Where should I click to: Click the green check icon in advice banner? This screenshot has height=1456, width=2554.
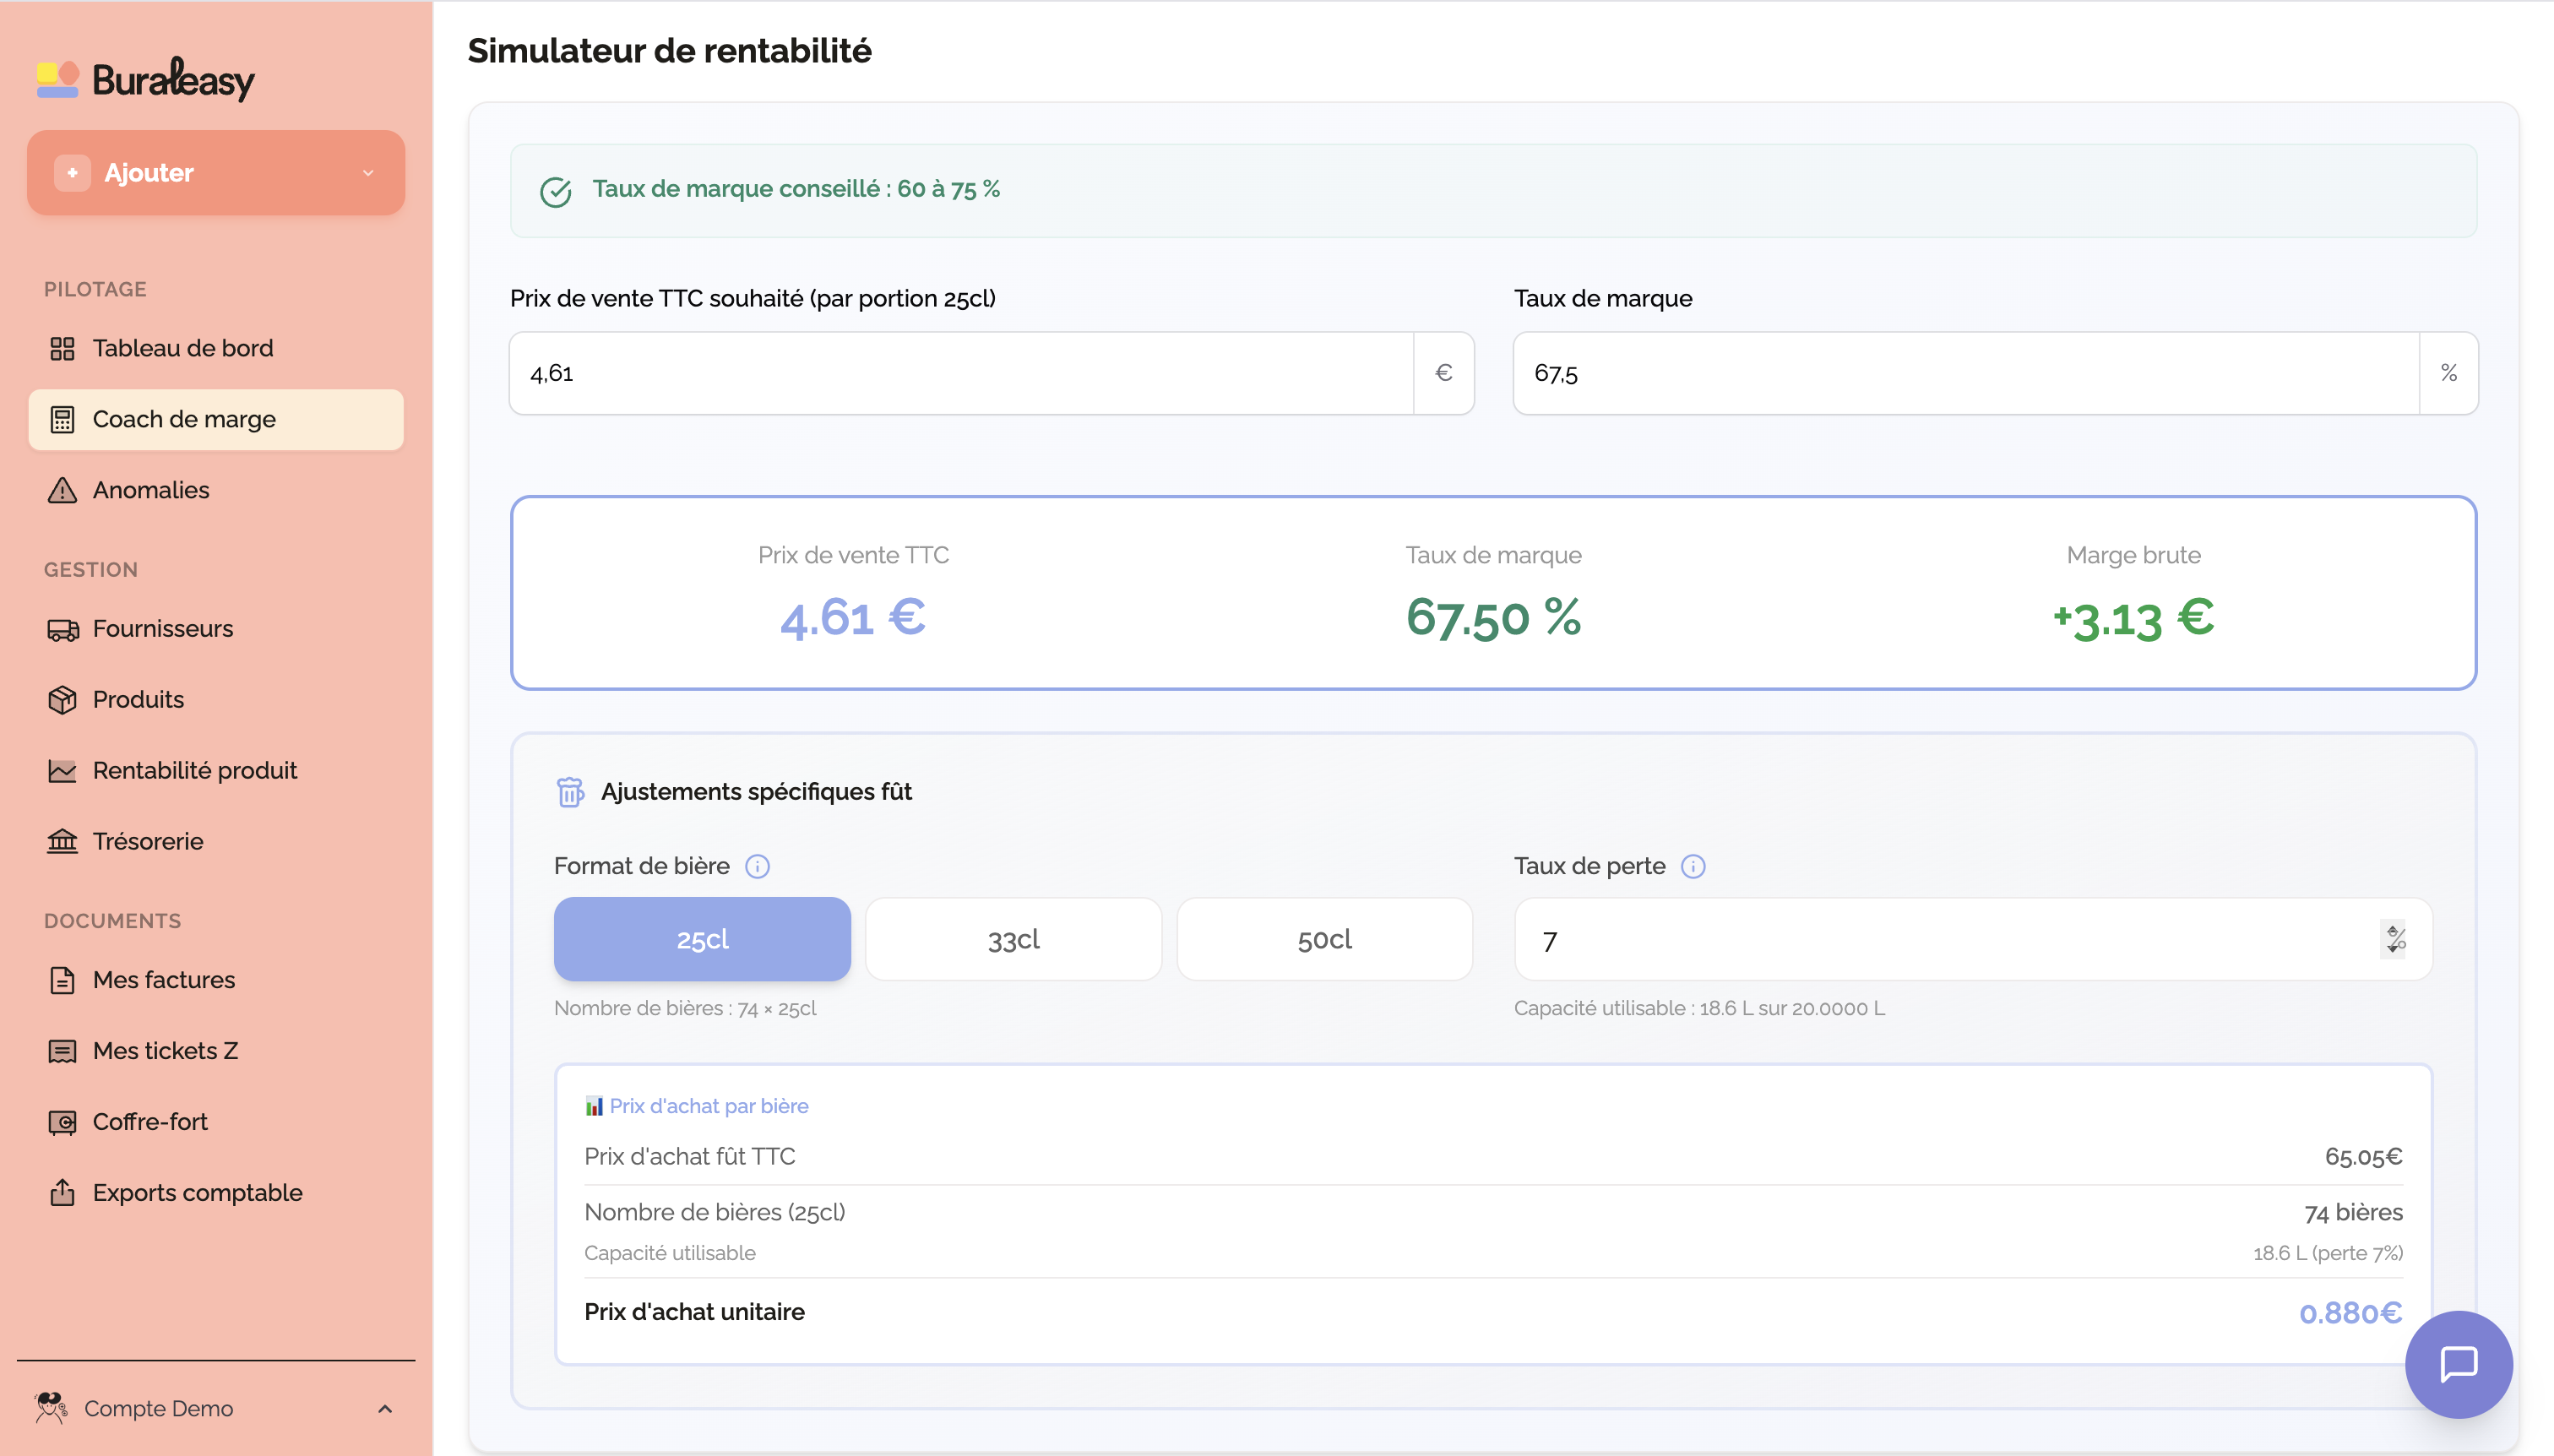pyautogui.click(x=556, y=192)
